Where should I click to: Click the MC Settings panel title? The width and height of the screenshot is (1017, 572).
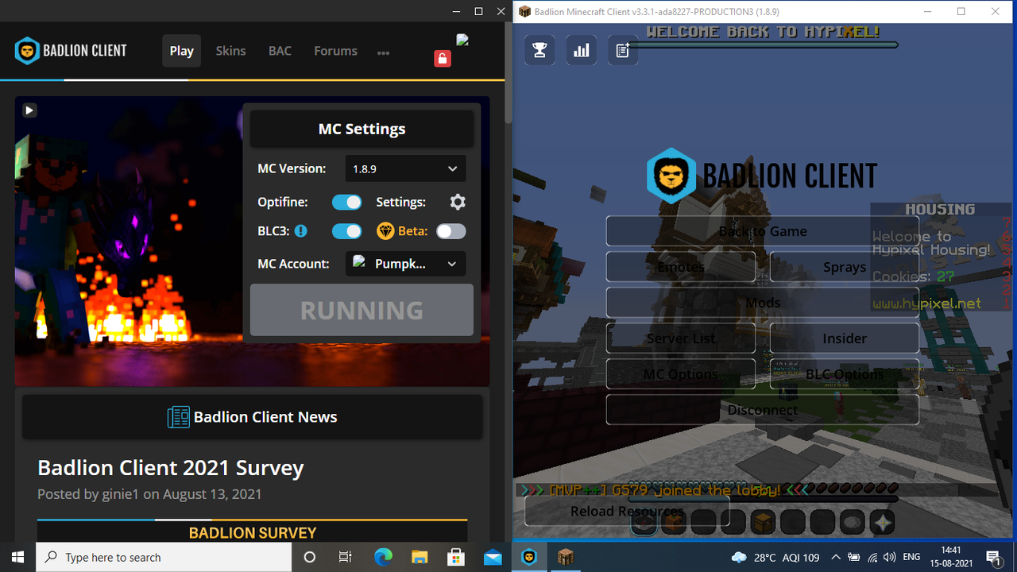(362, 129)
